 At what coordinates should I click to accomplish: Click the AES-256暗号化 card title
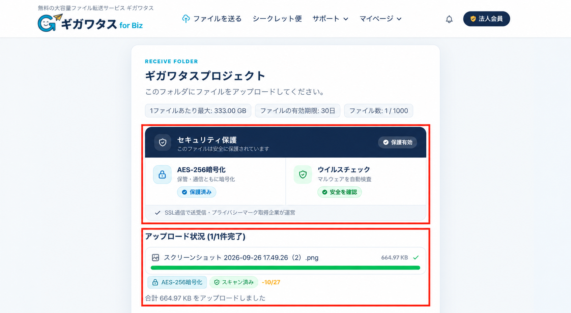201,170
